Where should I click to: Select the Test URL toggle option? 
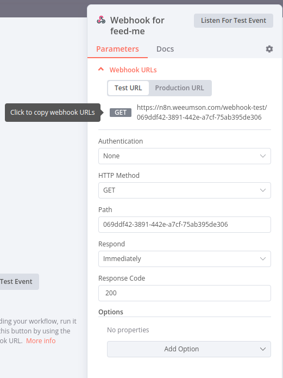pyautogui.click(x=128, y=88)
